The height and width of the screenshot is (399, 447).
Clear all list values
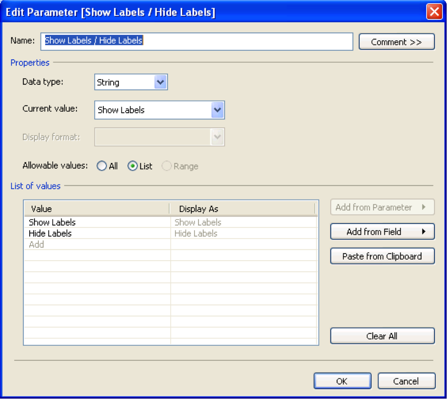(382, 336)
